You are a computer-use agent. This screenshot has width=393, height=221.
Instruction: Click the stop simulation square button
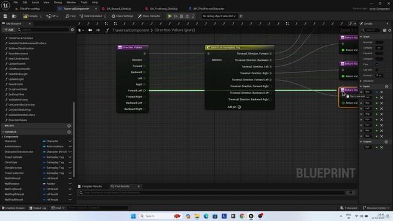pos(182,16)
